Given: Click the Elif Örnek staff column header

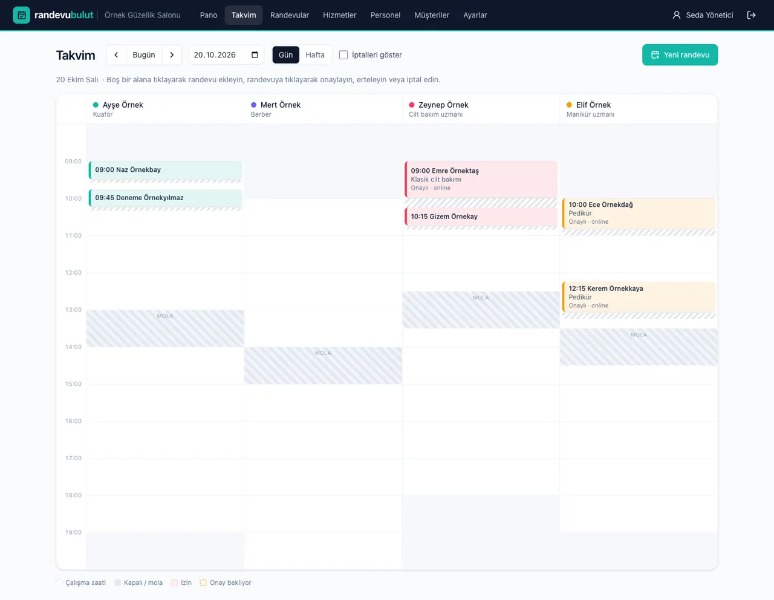Looking at the screenshot, I should click(x=639, y=109).
